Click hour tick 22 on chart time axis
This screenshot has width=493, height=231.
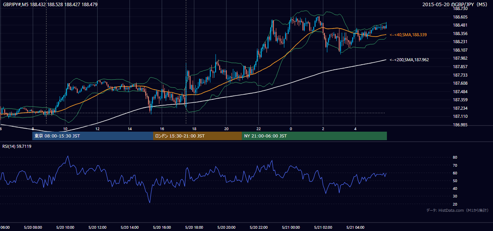pos(258,129)
